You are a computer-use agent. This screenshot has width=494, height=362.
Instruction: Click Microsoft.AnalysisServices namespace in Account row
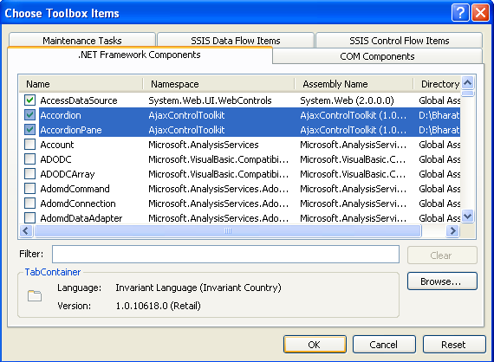(x=204, y=145)
